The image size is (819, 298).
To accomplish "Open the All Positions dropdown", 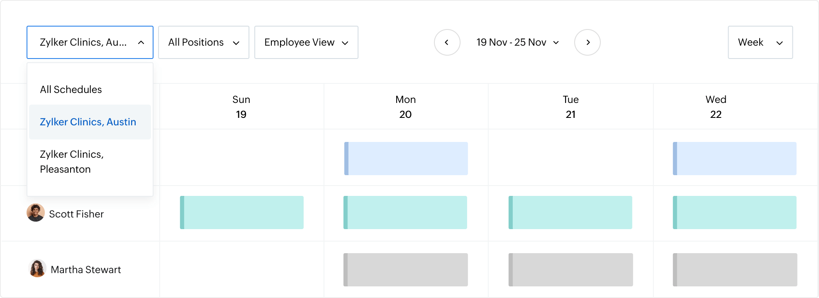I will [203, 42].
